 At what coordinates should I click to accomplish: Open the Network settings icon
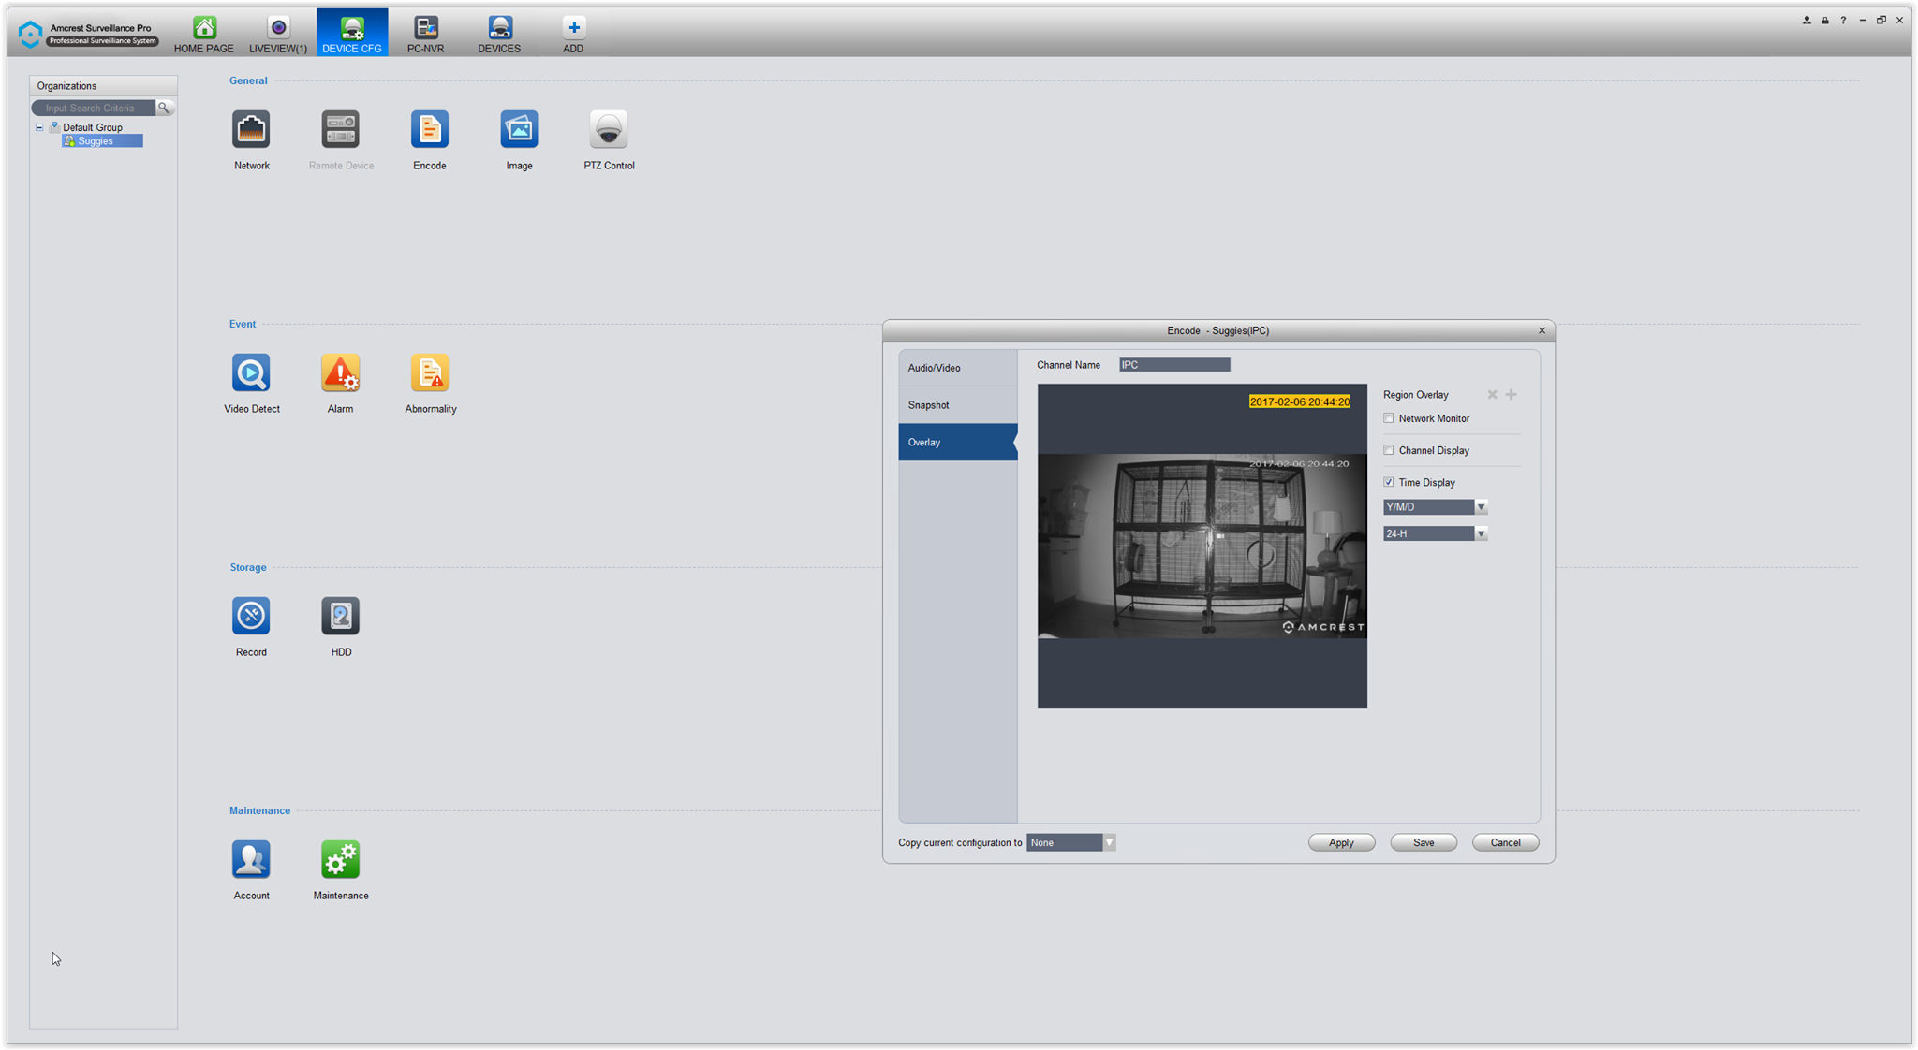click(x=251, y=130)
